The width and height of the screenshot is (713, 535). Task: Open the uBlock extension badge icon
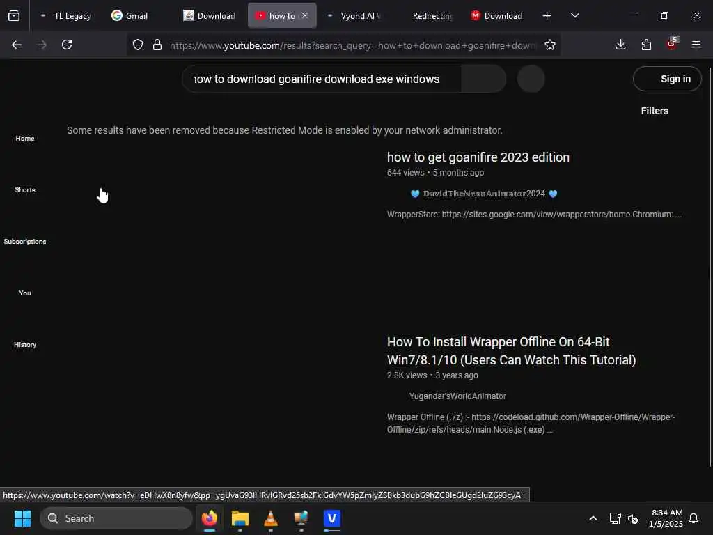(672, 44)
